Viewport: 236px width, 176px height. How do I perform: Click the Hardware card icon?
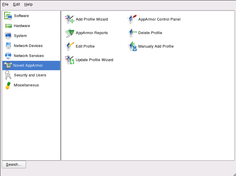(x=8, y=26)
